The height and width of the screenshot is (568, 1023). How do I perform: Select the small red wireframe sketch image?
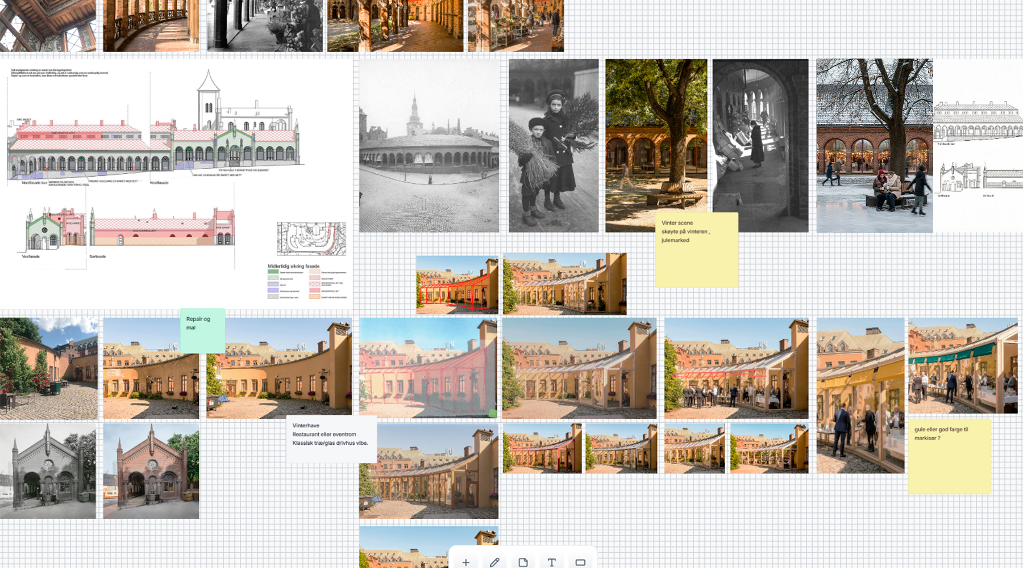(x=457, y=285)
